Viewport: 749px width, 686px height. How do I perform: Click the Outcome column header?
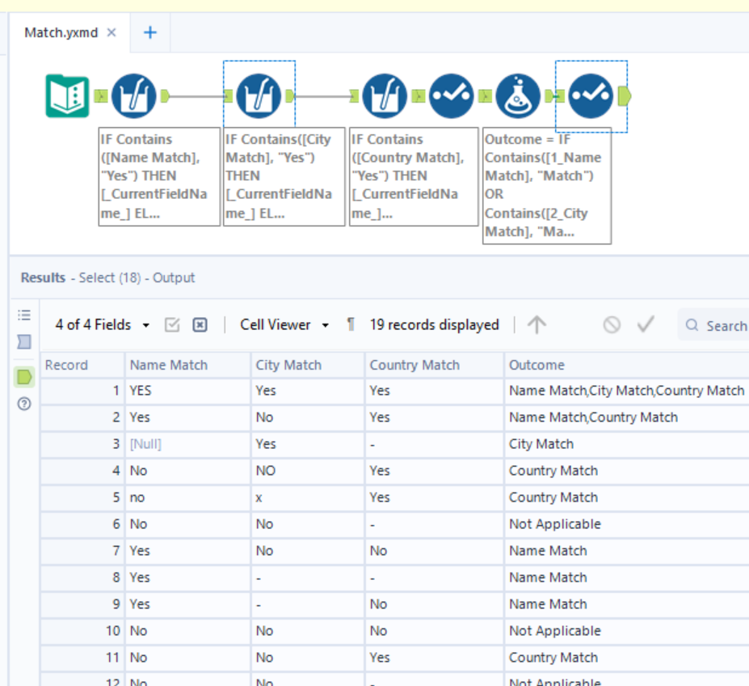coord(537,366)
